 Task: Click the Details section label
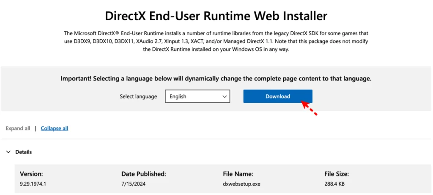pyautogui.click(x=24, y=152)
